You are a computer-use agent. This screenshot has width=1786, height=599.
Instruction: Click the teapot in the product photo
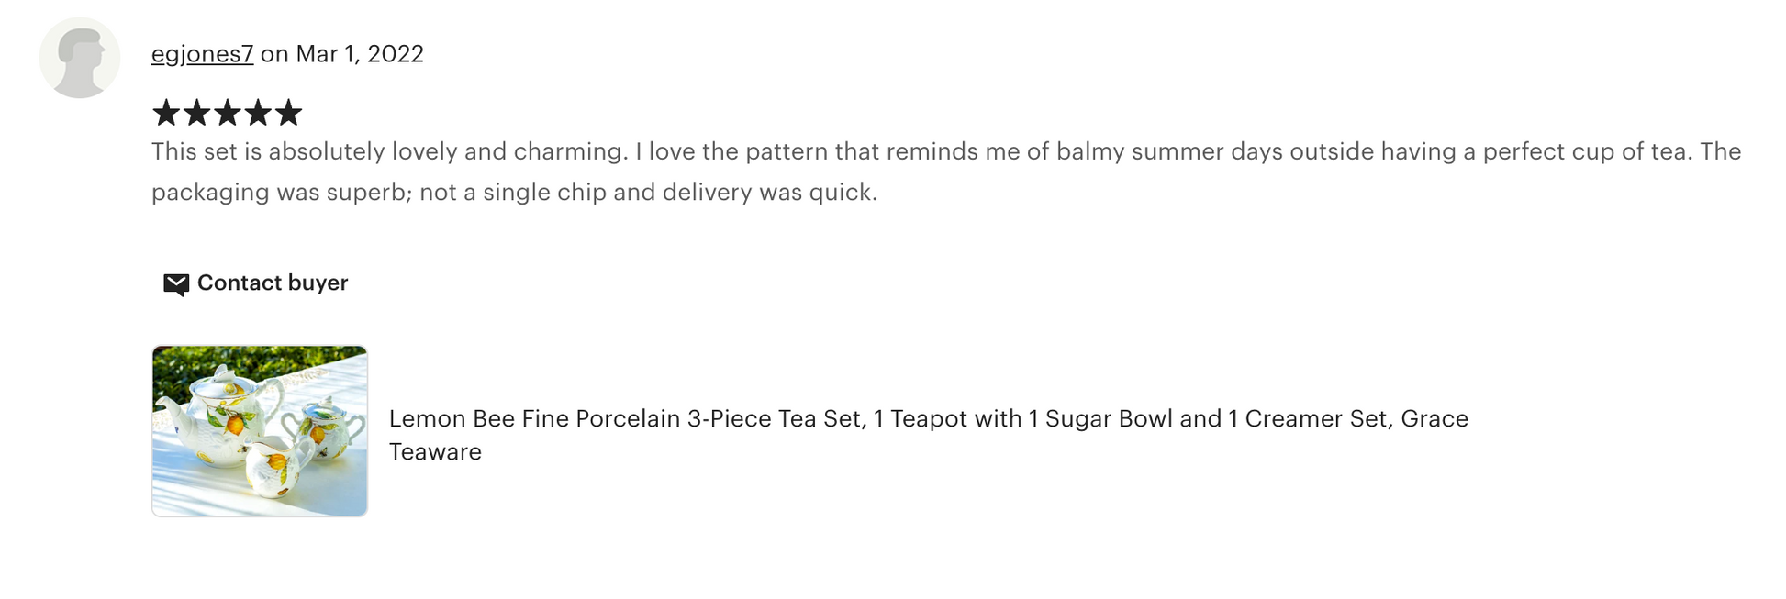(x=218, y=413)
